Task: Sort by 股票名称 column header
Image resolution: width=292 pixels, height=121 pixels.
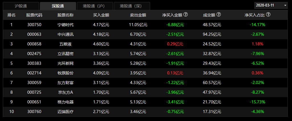Action: [66, 15]
